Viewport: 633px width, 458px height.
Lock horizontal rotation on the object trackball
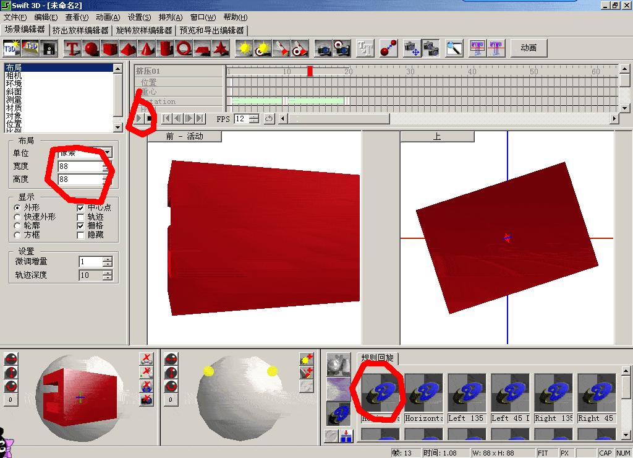[11, 360]
